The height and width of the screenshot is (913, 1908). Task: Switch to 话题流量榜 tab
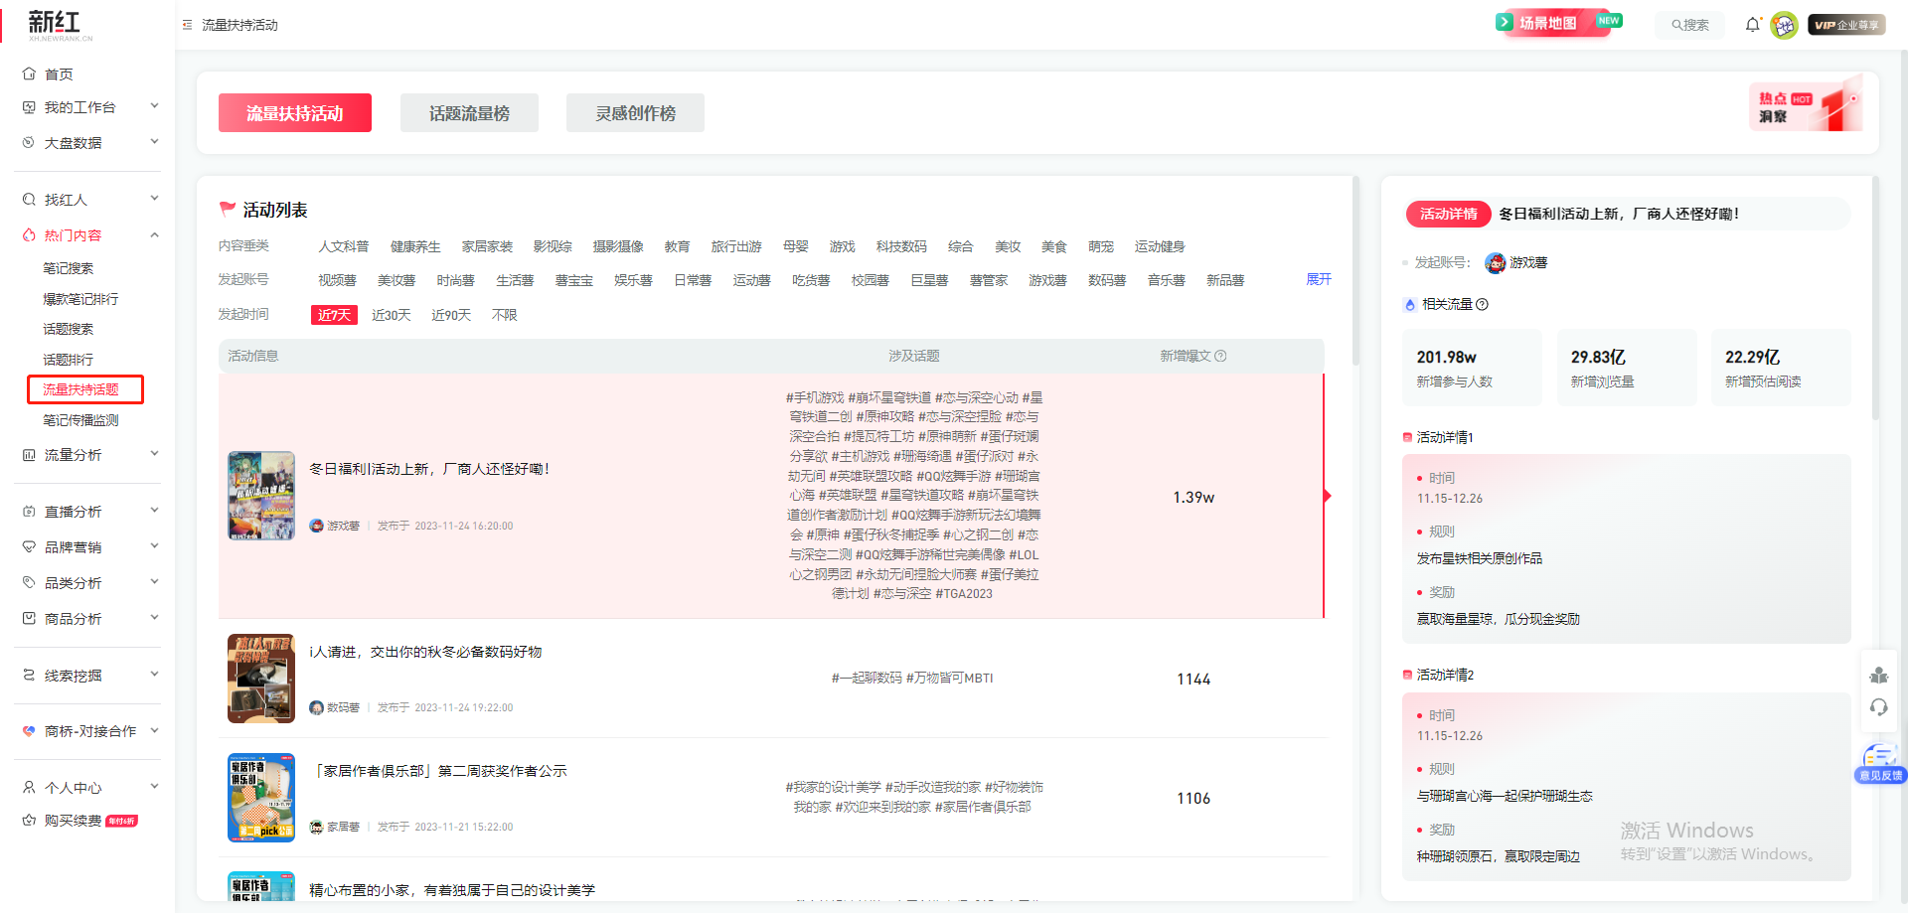click(x=469, y=113)
